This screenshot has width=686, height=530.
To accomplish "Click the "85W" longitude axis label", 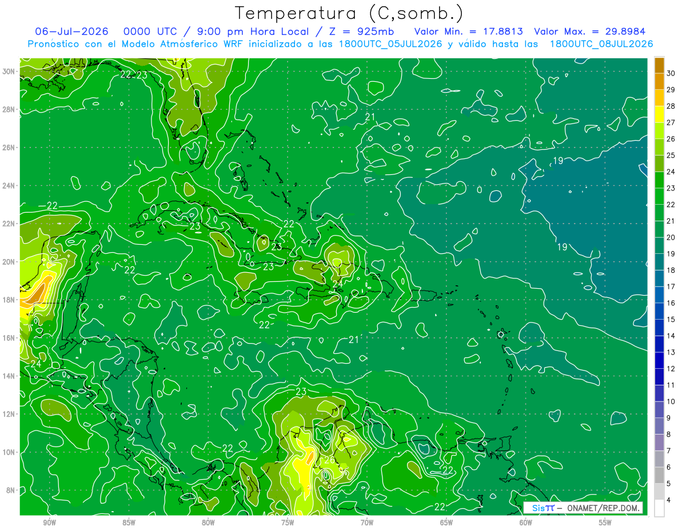I will [129, 523].
